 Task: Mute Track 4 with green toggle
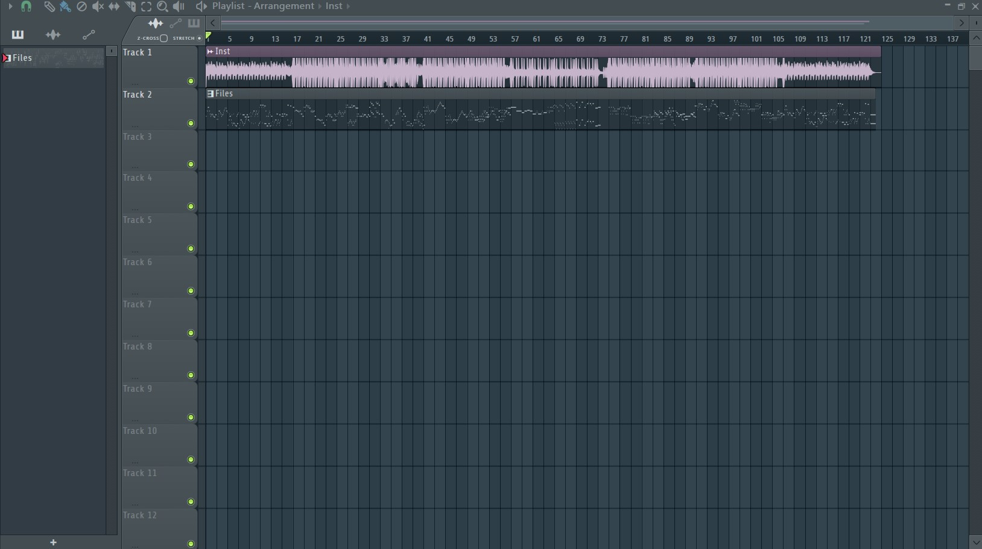pyautogui.click(x=191, y=207)
